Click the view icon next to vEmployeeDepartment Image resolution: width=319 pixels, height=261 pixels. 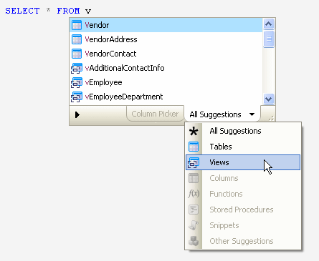(77, 97)
